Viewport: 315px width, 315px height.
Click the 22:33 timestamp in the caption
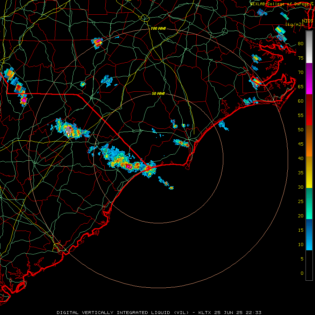point(254,313)
